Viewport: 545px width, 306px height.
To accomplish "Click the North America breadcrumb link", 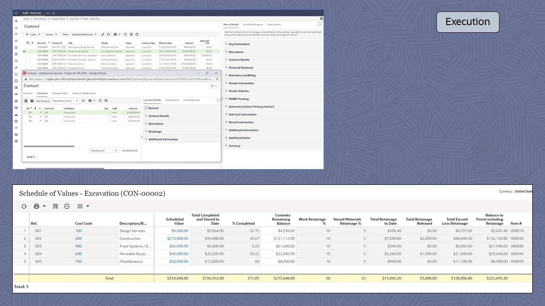I will tap(40, 19).
